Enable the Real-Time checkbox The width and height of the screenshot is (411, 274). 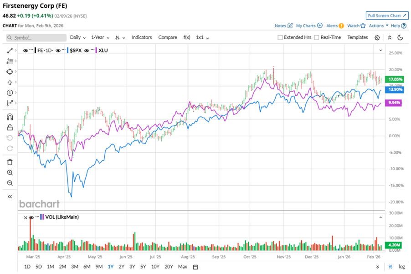coord(317,37)
